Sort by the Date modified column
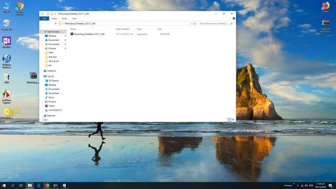This screenshot has height=189, width=336. pos(122,29)
